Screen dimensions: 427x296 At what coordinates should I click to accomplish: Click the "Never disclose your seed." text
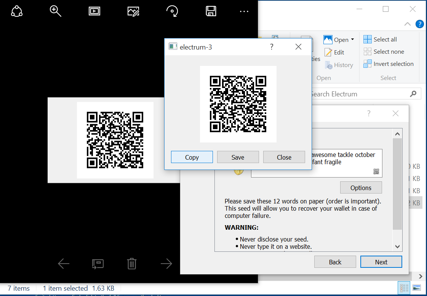(274, 239)
